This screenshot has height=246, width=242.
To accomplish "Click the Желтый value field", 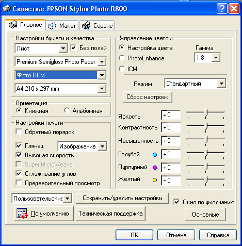I will [171, 181].
